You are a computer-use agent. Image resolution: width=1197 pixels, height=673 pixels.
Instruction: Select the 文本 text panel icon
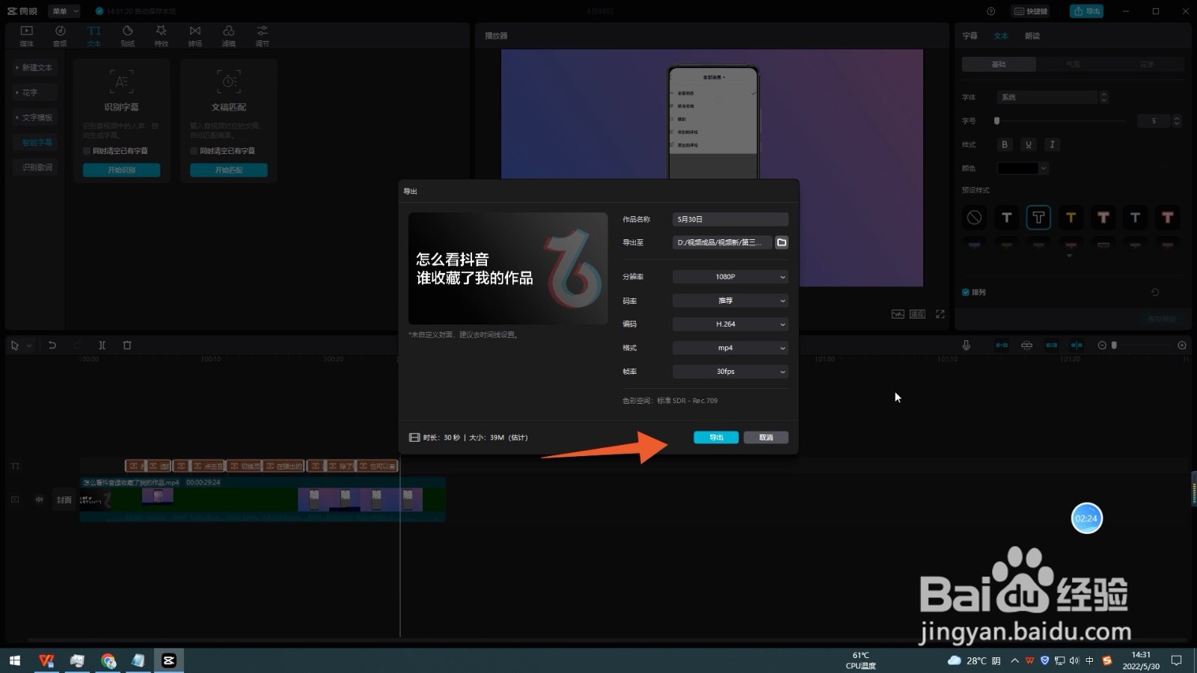(94, 35)
